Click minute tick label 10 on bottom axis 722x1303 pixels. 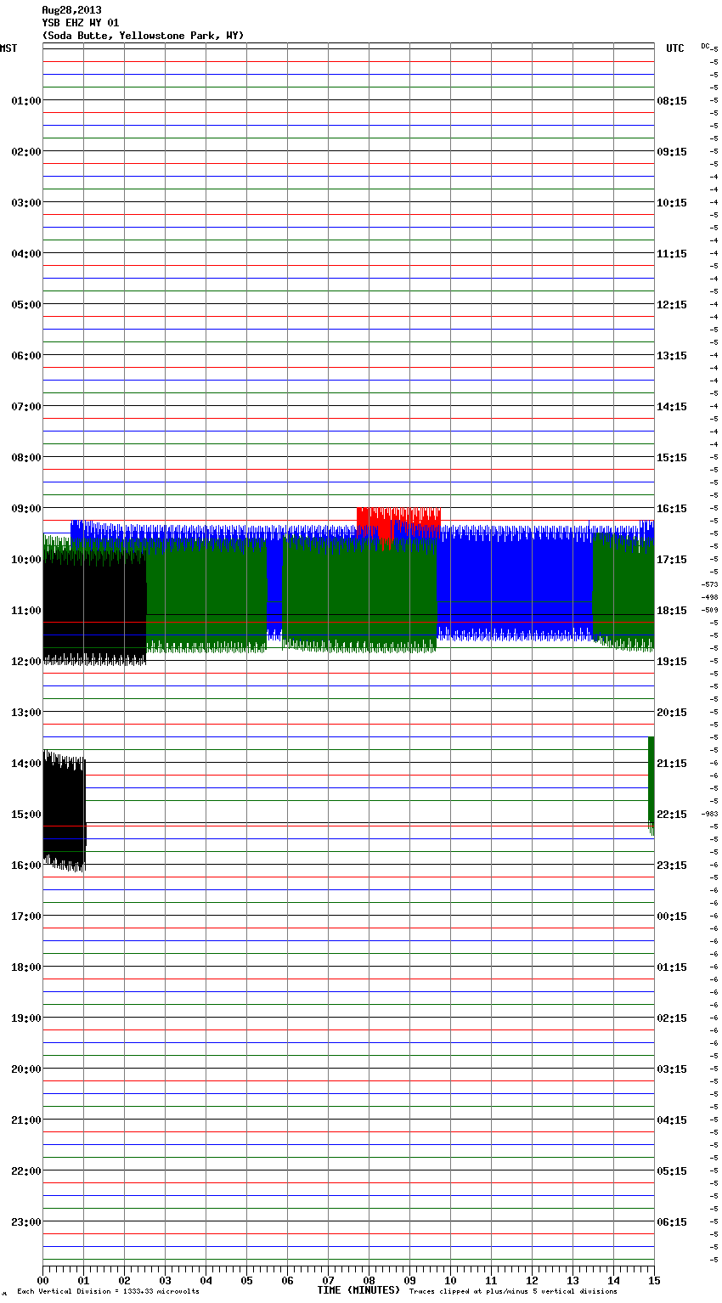450,1280
